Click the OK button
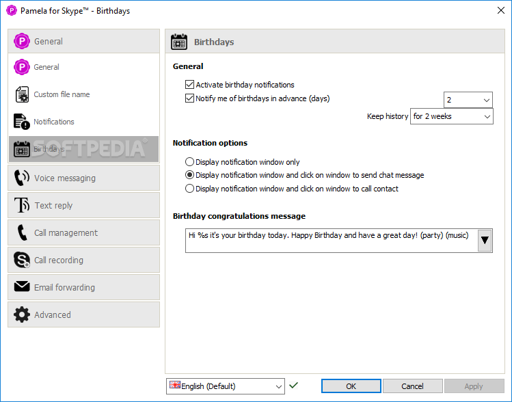The height and width of the screenshot is (402, 512). [x=351, y=386]
